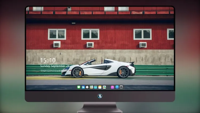Screen dimensions: 200x113
Task: Click the Sunday September 28 date text
Action: point(55,66)
